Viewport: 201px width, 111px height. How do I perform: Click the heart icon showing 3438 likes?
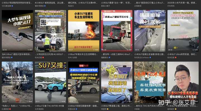pos(61,101)
